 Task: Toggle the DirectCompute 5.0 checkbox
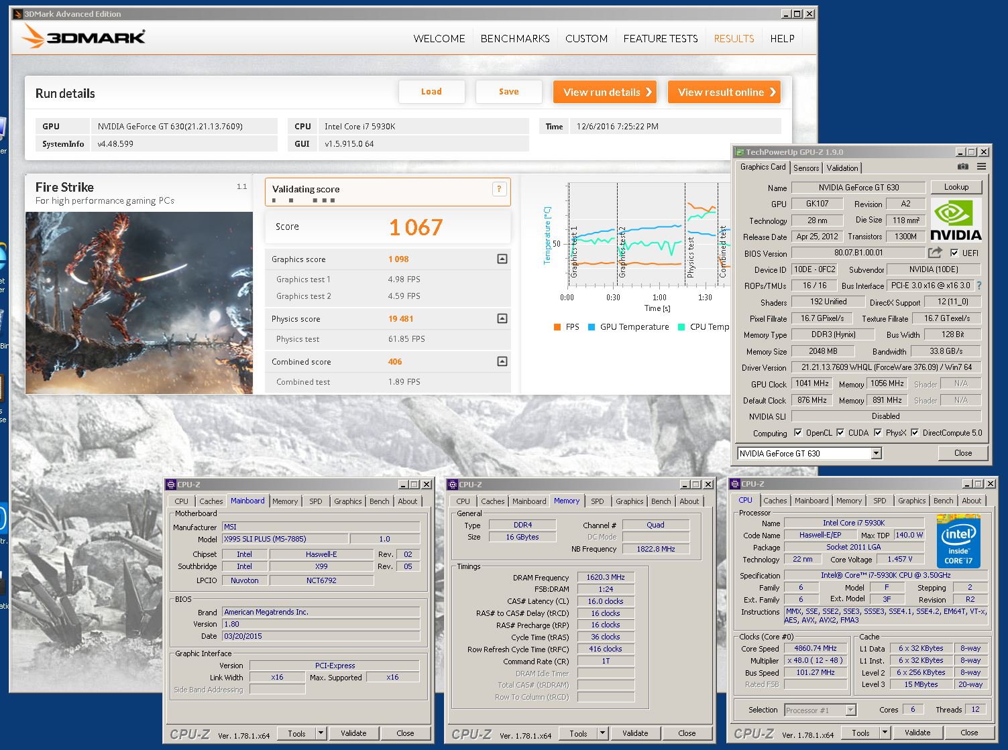tap(915, 432)
